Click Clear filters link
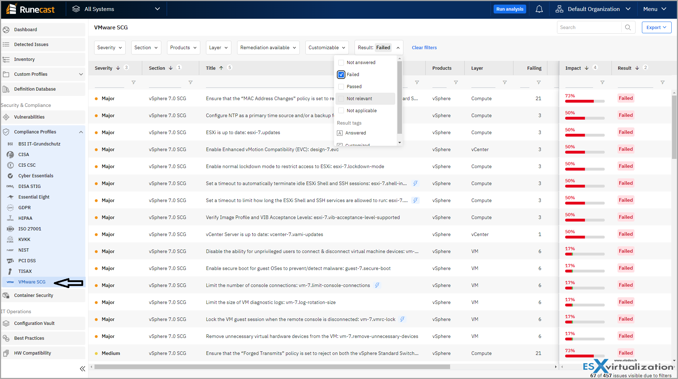This screenshot has width=678, height=379. click(424, 48)
